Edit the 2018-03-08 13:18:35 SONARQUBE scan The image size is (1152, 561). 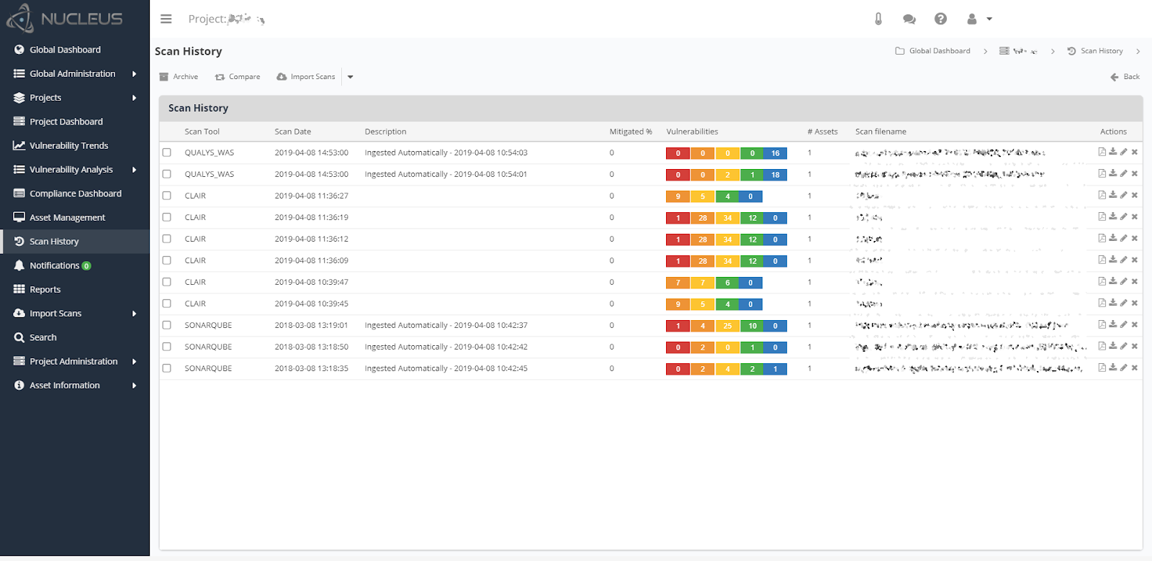pos(1123,368)
